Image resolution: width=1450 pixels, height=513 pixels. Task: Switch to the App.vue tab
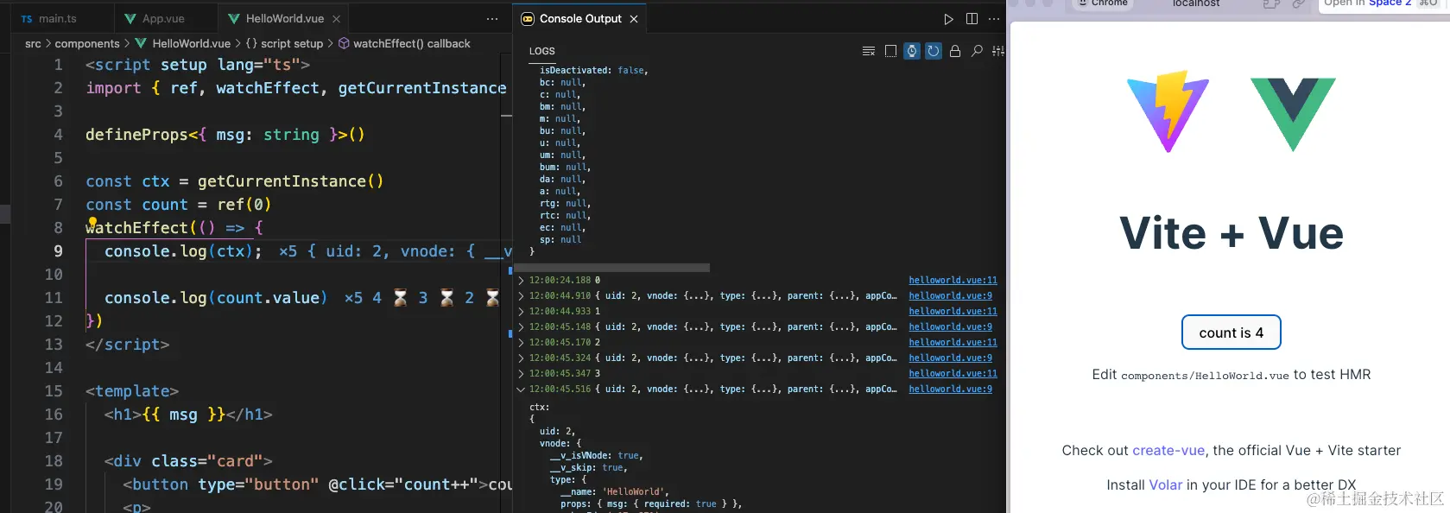pyautogui.click(x=164, y=19)
